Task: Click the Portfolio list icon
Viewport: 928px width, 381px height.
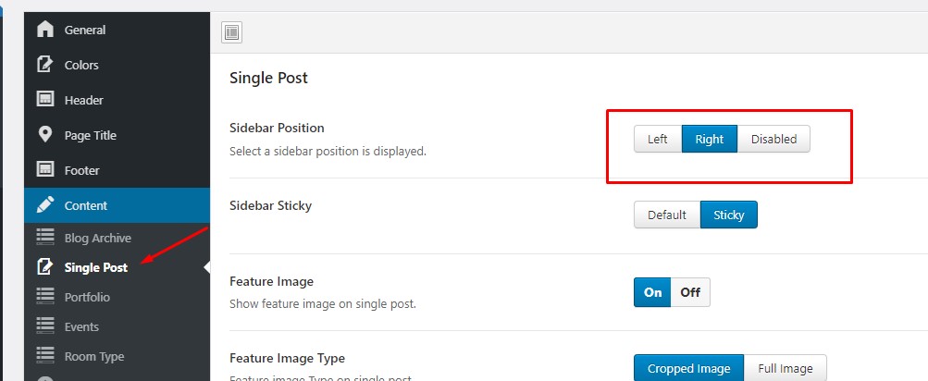Action: point(44,297)
